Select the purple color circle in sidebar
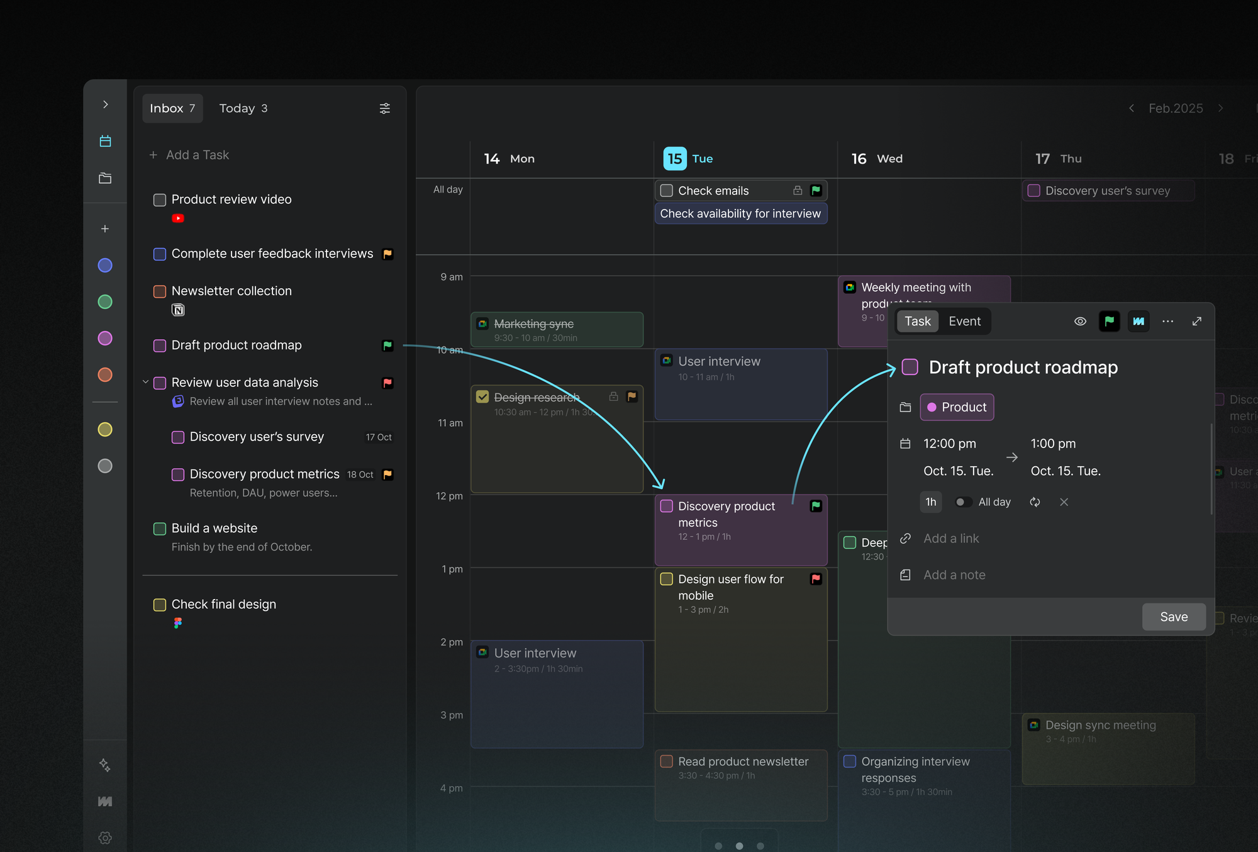1258x852 pixels. [105, 339]
